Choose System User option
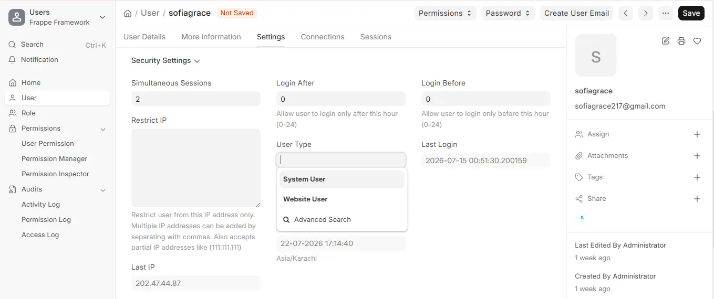Viewport: 714px width, 299px height. point(342,179)
